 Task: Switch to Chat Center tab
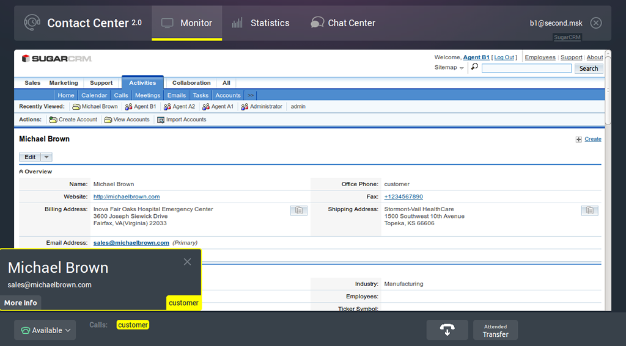(343, 23)
